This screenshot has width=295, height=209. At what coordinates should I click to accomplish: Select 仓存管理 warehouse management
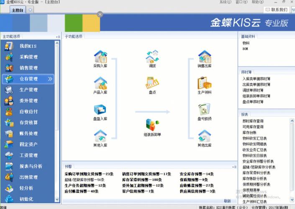pos(28,79)
